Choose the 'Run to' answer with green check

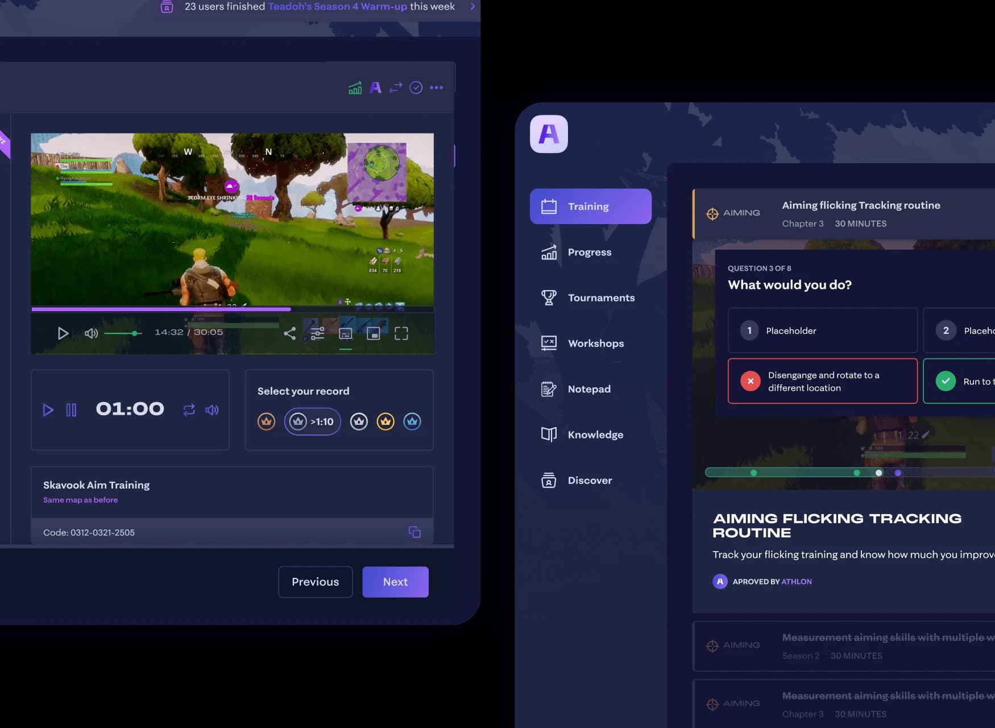pos(959,381)
